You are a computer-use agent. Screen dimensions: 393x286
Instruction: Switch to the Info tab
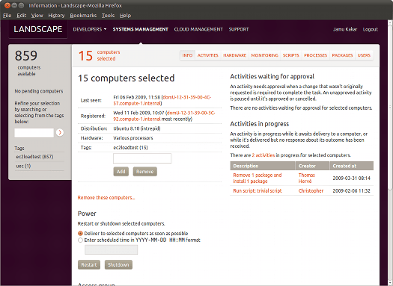click(x=187, y=55)
